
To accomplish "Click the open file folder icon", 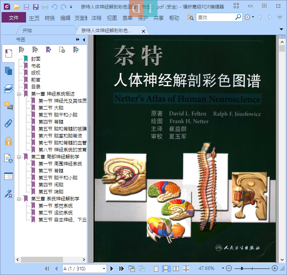I will point(17,7).
